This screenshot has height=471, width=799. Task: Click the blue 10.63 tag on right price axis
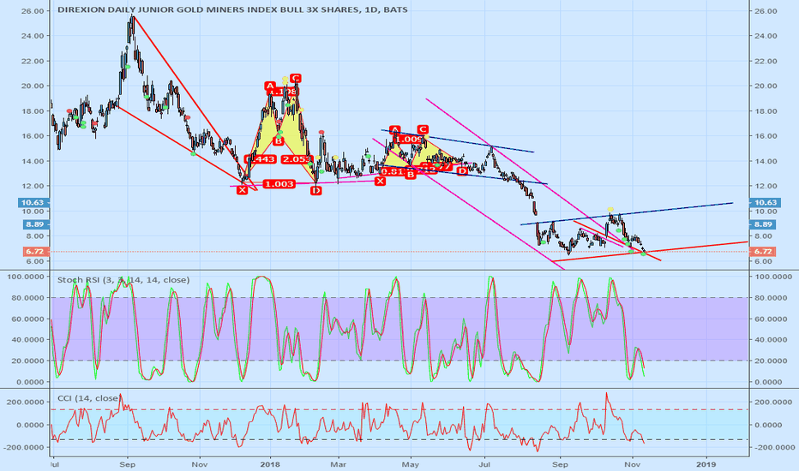763,203
